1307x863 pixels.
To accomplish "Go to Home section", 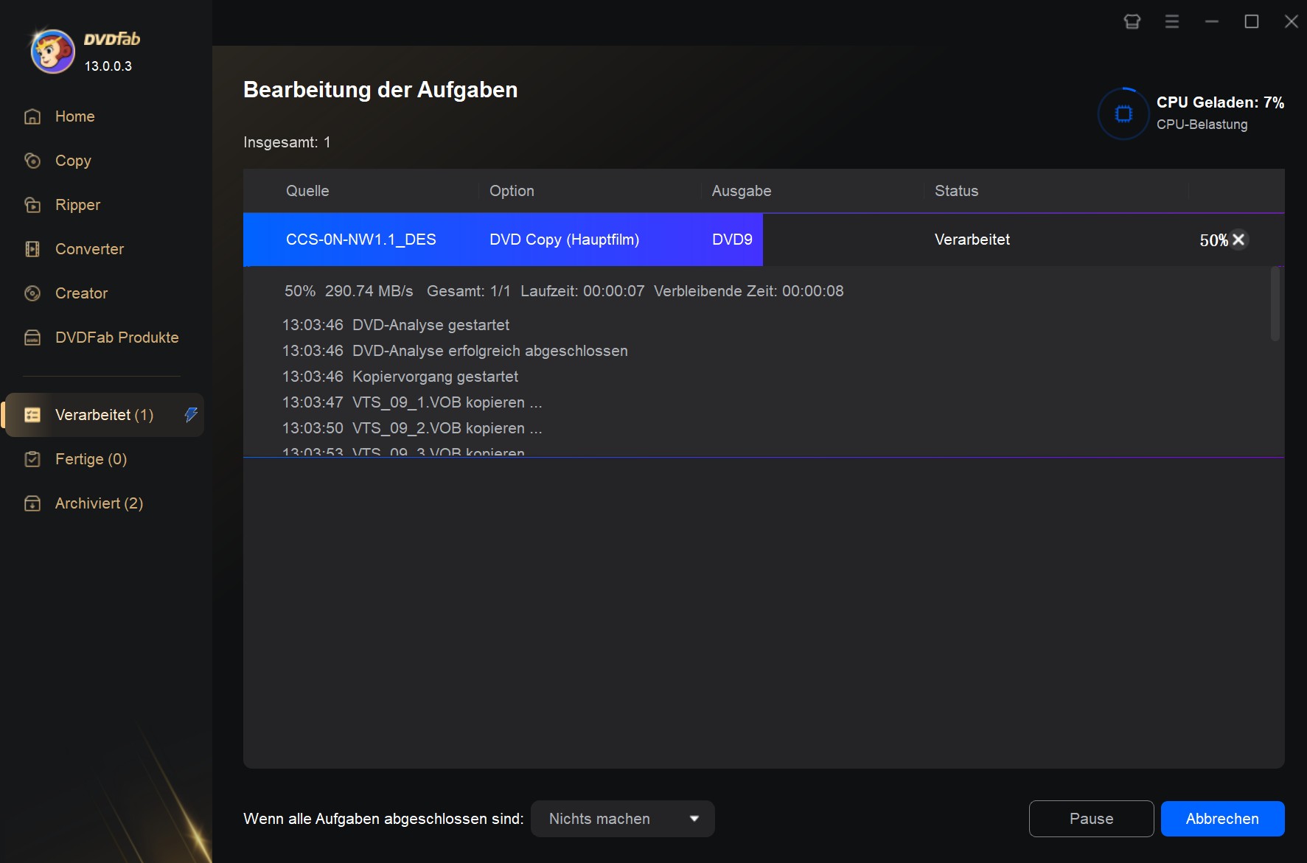I will tap(75, 116).
